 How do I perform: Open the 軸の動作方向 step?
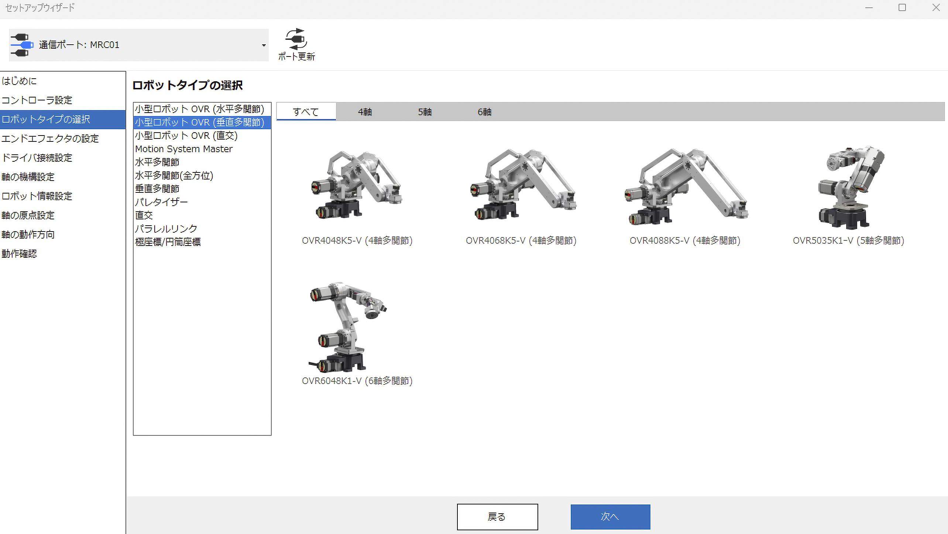pyautogui.click(x=63, y=235)
